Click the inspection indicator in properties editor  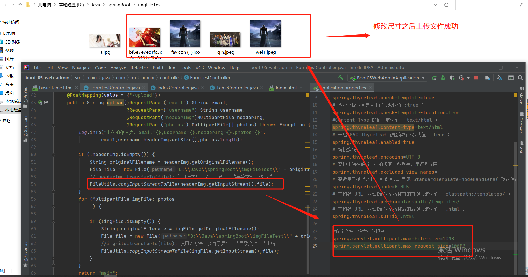(515, 95)
